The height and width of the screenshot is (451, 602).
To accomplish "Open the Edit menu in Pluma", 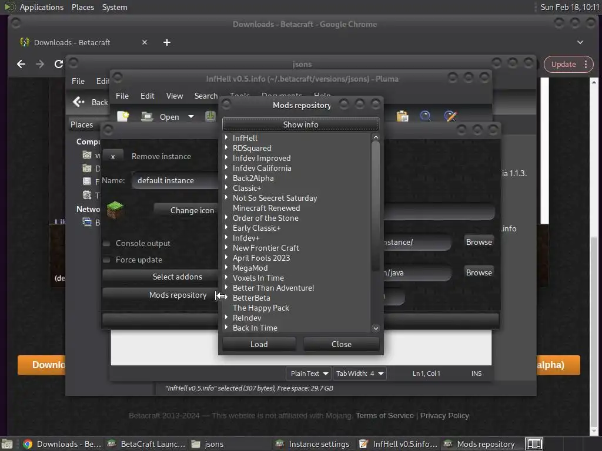I will point(147,96).
